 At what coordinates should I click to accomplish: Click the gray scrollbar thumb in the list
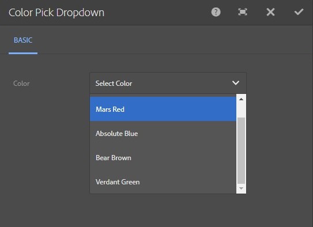[241, 150]
